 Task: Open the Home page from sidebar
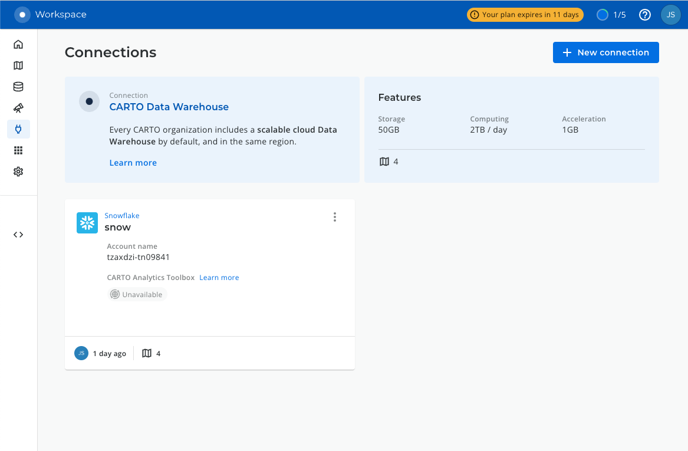[18, 44]
